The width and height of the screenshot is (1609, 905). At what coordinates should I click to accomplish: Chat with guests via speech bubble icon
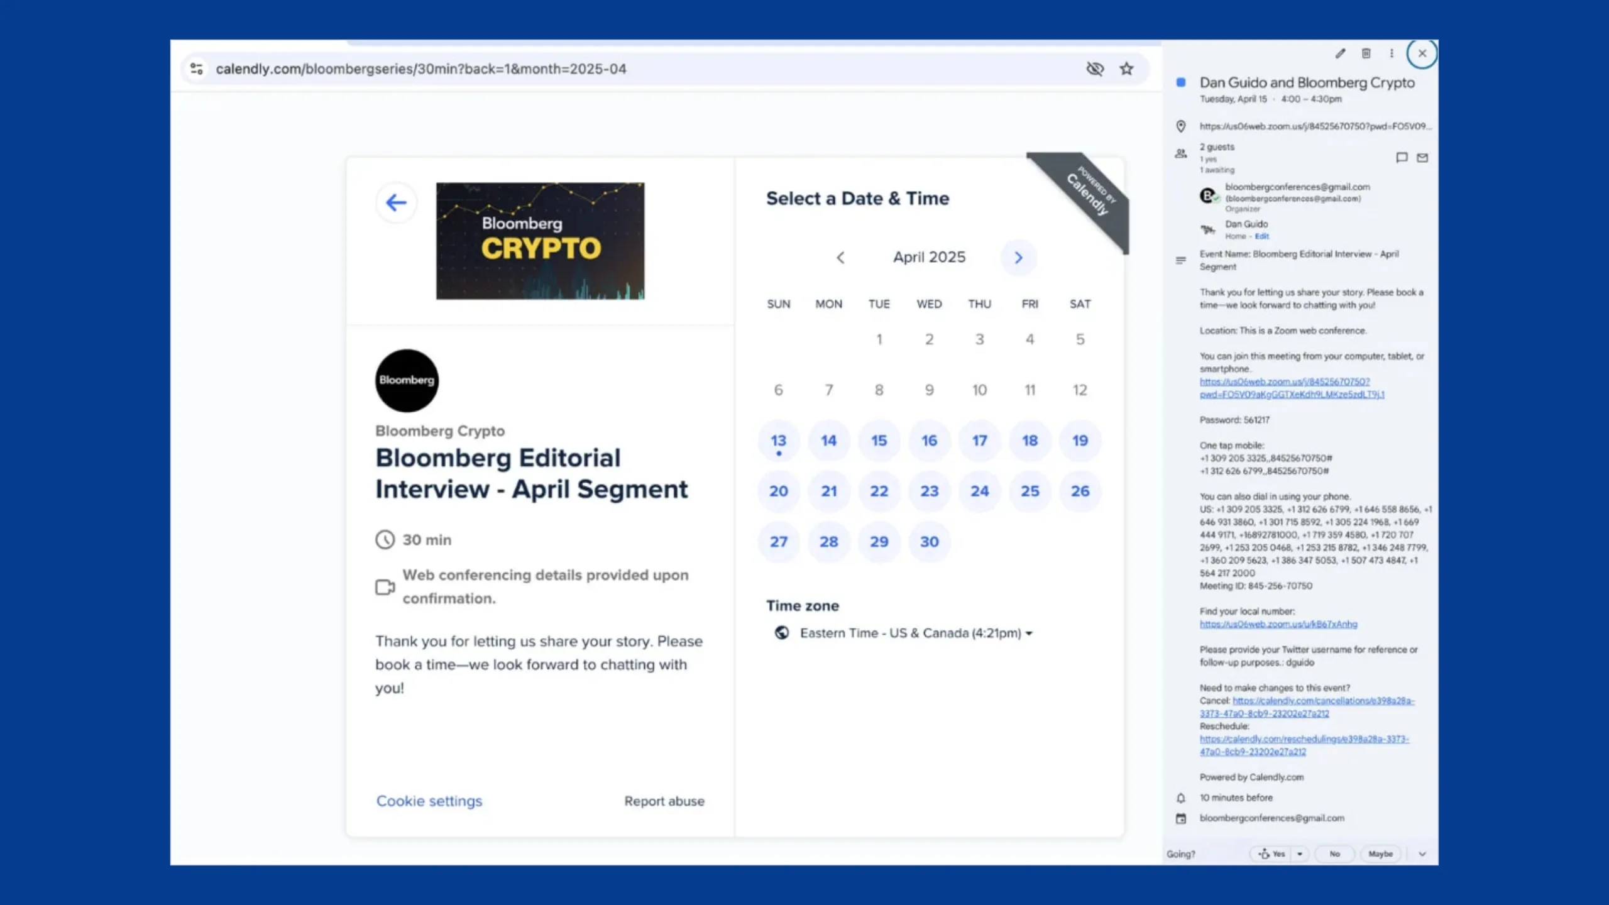point(1402,157)
